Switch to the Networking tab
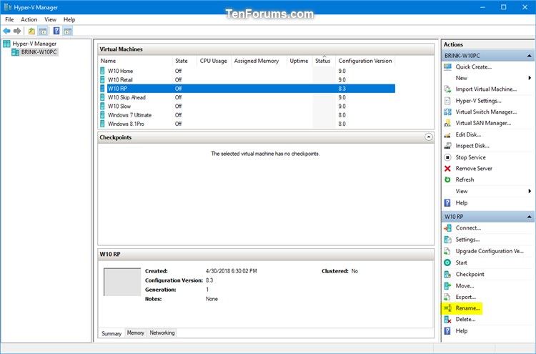 162,333
